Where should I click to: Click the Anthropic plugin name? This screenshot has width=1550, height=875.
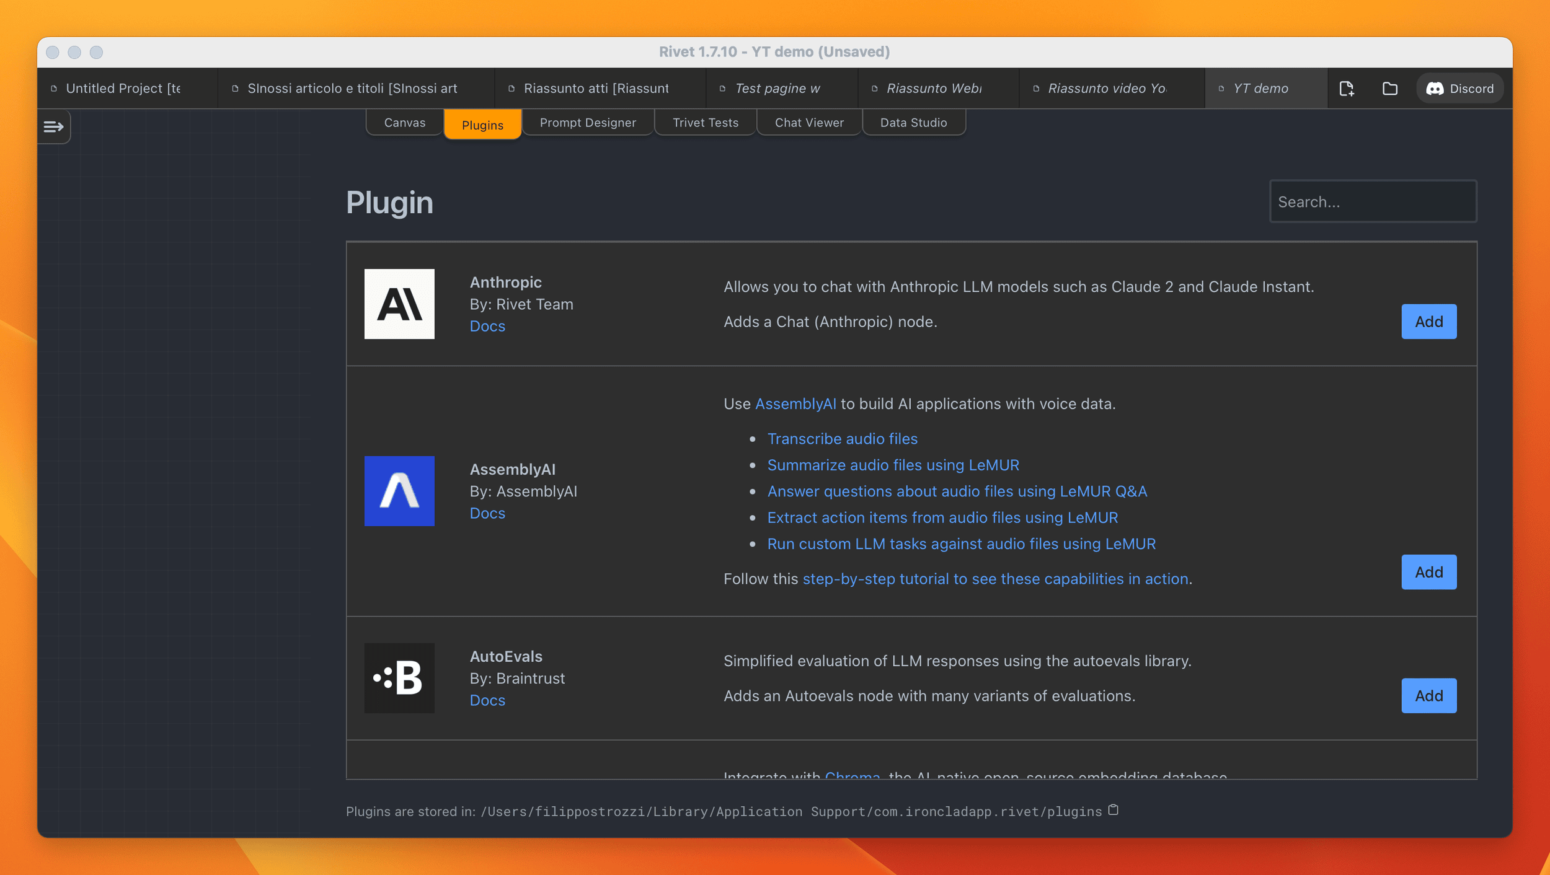[x=505, y=283]
